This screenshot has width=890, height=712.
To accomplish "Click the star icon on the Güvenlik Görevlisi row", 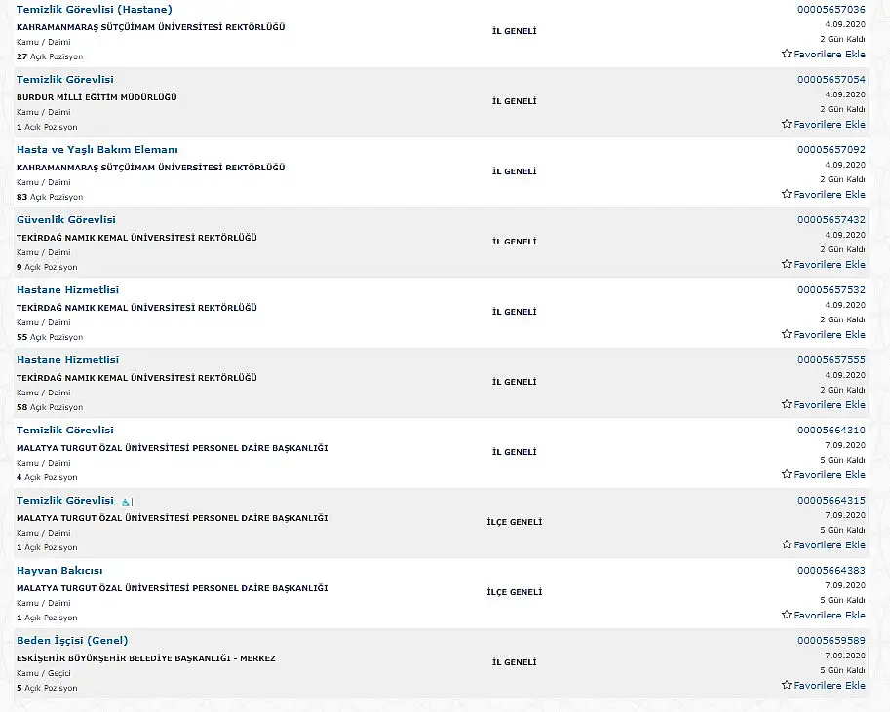I will click(x=786, y=264).
